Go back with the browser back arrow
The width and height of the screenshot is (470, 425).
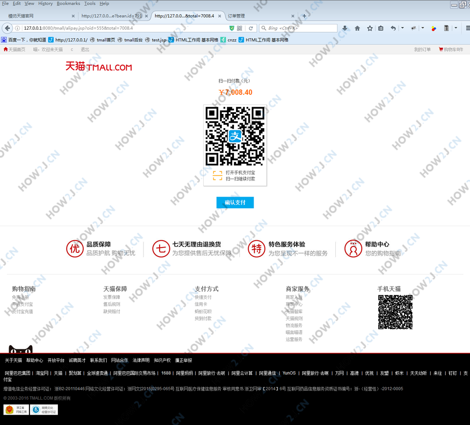pos(7,28)
